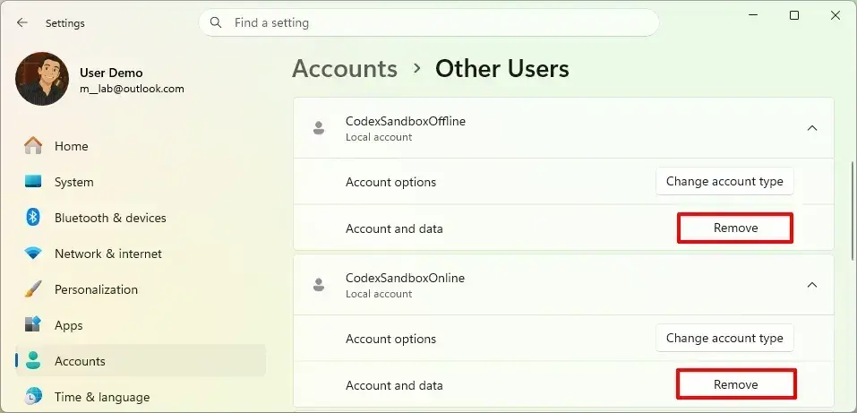The image size is (857, 413).
Task: Click the CodexSandboxOnline user avatar icon
Action: (319, 285)
